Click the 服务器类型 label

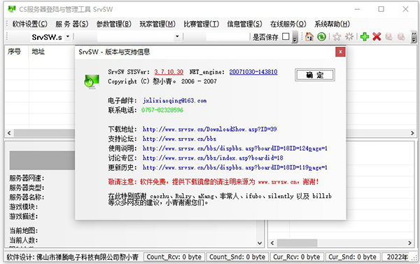[27, 188]
